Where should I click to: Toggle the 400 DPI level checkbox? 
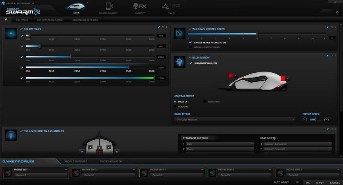click(22, 36)
